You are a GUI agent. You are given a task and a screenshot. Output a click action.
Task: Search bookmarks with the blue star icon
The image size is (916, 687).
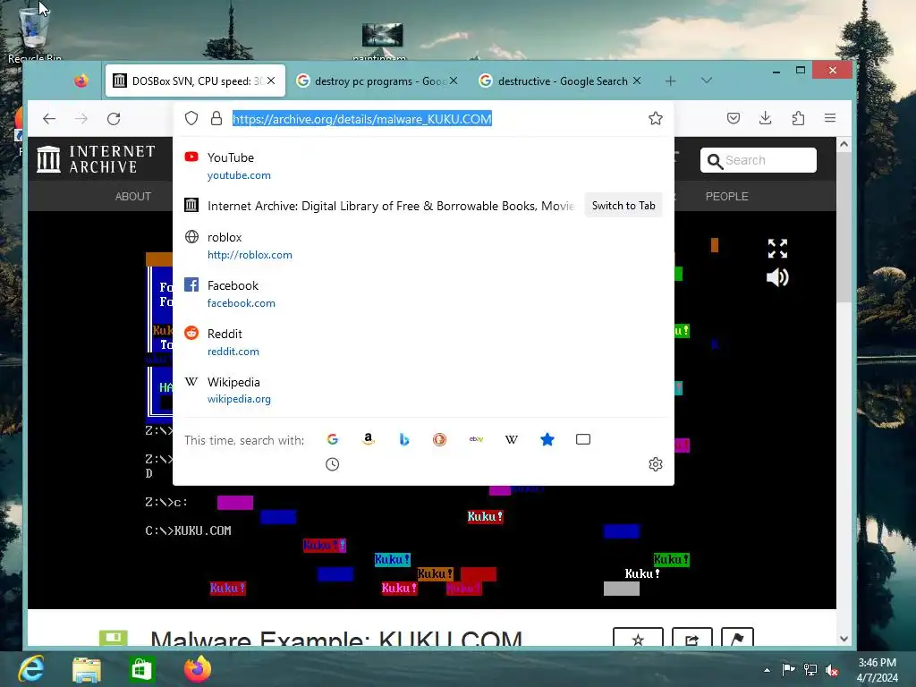(x=547, y=439)
